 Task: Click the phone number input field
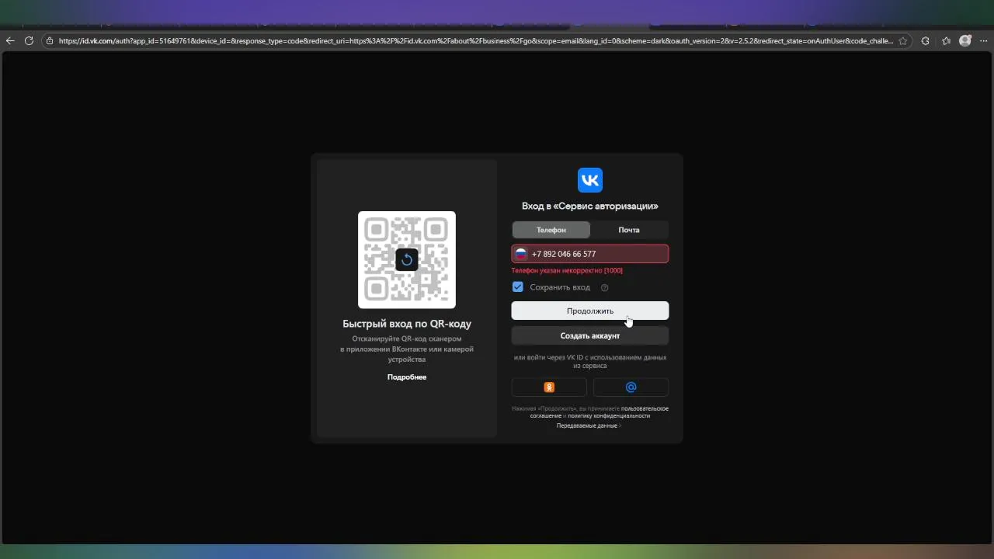[x=590, y=254]
